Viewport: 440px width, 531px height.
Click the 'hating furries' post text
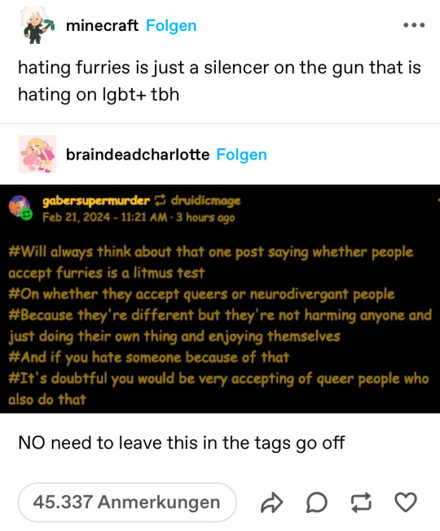tap(219, 81)
